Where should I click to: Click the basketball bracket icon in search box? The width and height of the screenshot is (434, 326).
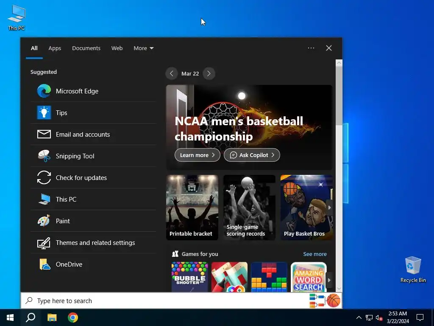325,301
